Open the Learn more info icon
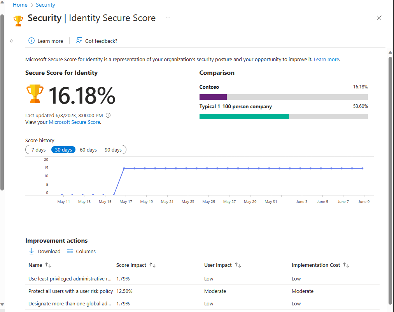The width and height of the screenshot is (394, 312). pyautogui.click(x=31, y=41)
